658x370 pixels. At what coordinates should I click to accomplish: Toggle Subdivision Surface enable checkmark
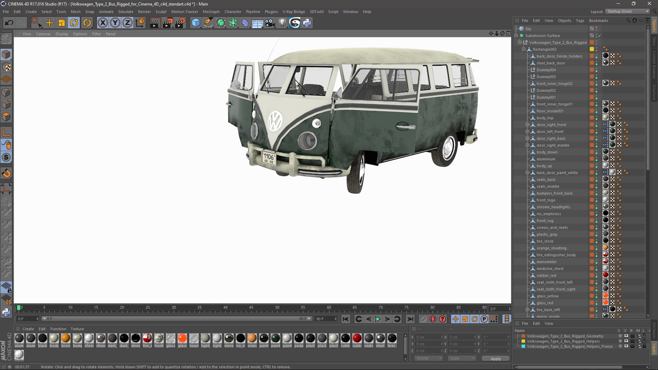(600, 36)
